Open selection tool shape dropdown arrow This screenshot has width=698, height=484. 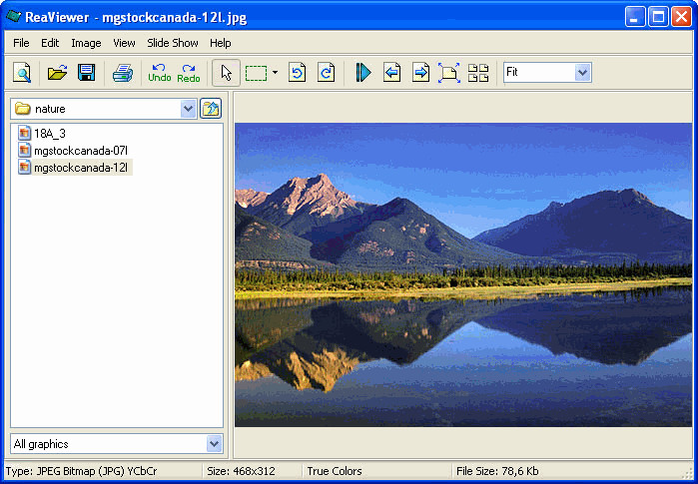[x=275, y=73]
